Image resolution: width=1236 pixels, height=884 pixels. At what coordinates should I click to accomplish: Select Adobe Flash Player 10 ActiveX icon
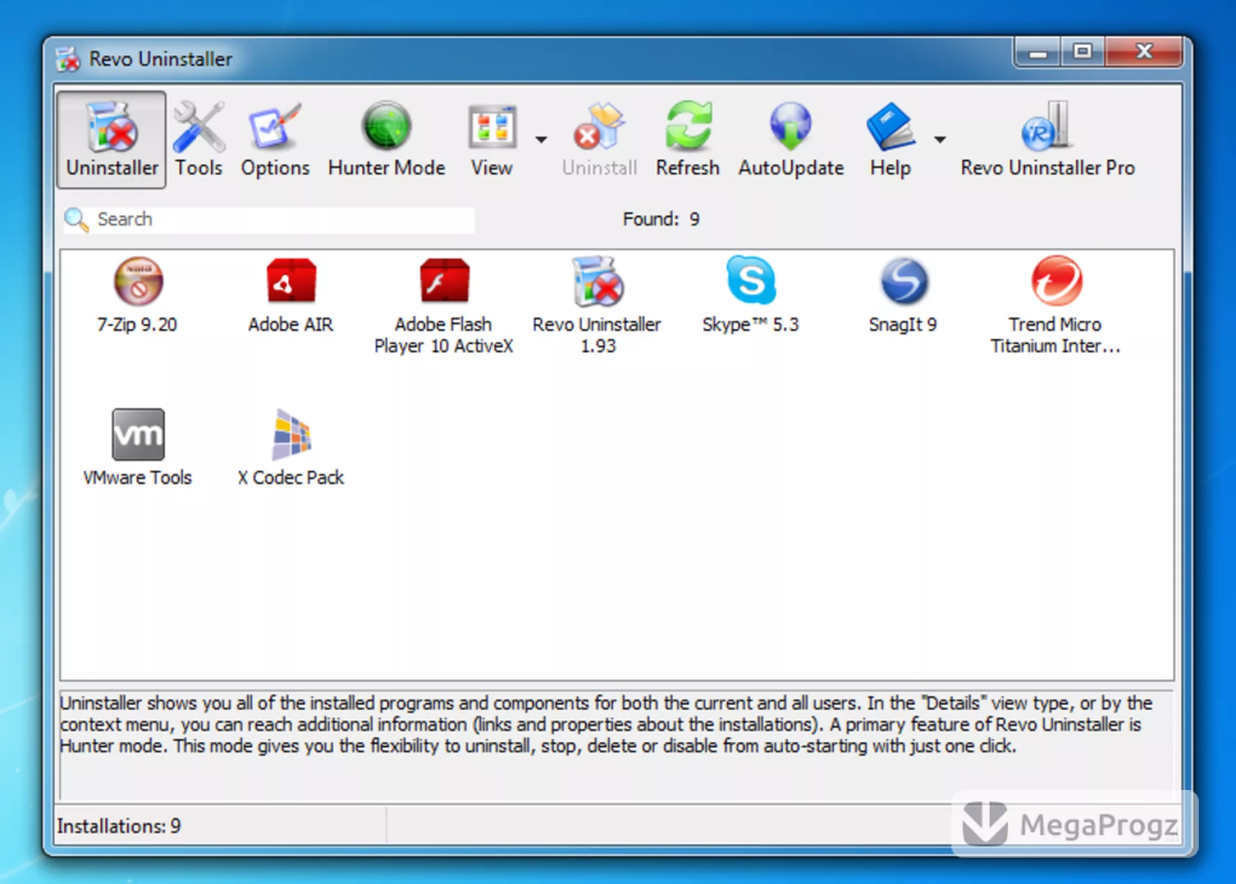click(444, 282)
